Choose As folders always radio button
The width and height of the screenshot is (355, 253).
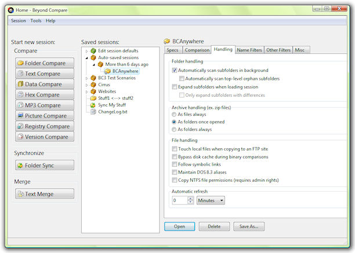[174, 130]
